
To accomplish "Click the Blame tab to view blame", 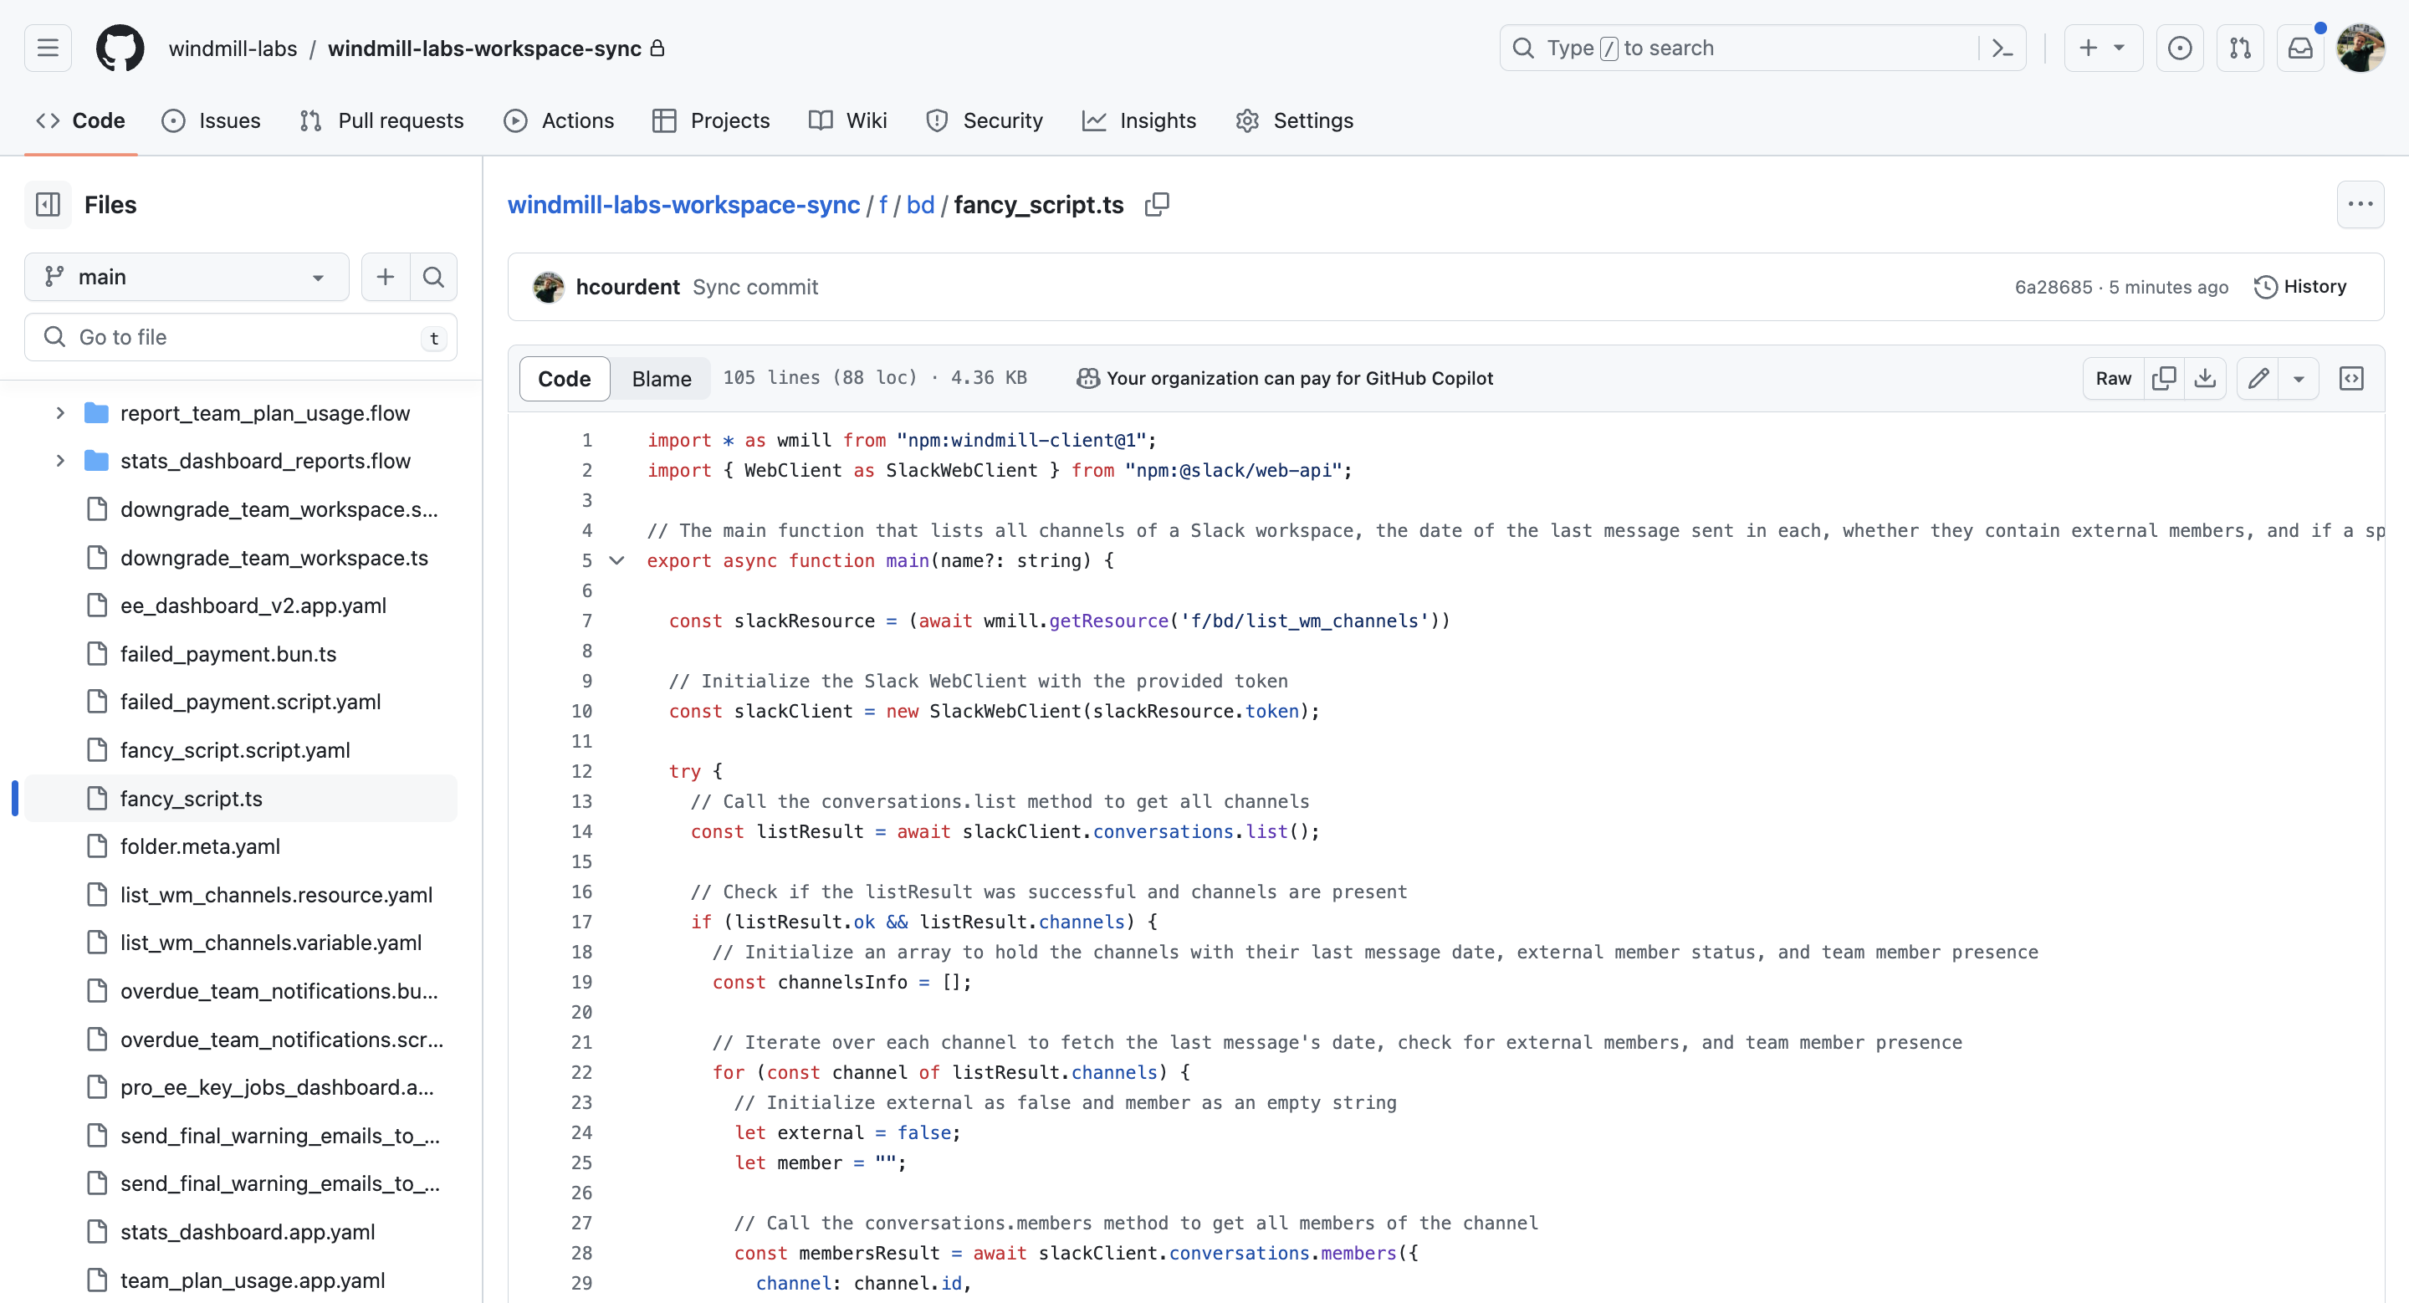I will pyautogui.click(x=660, y=377).
